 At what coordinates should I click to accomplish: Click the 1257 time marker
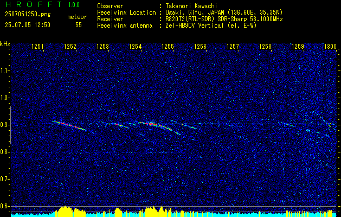click(233, 46)
